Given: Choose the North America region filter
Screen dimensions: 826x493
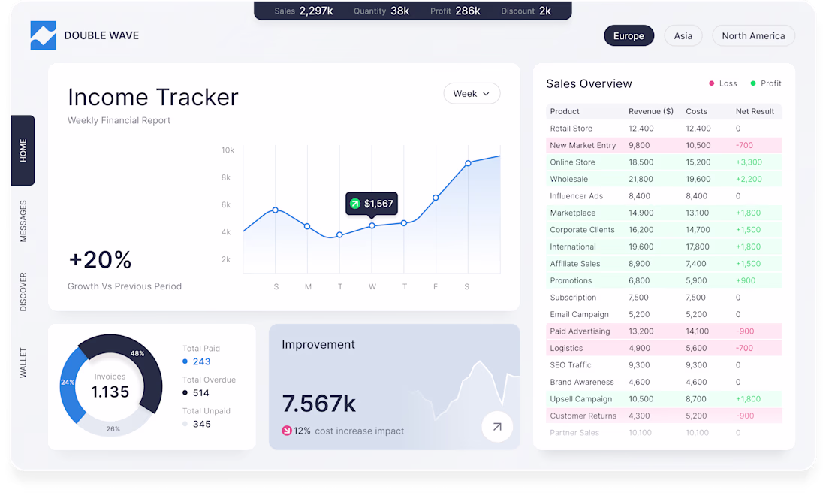Looking at the screenshot, I should pos(753,36).
